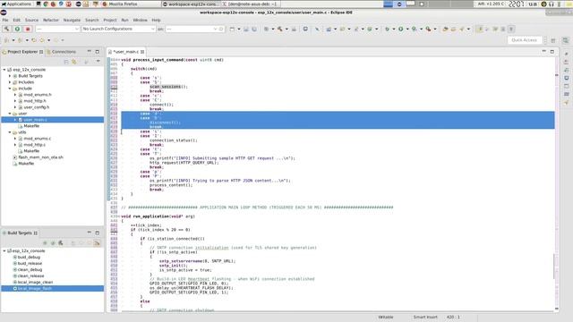Click the Save All icon in toolbar
573x322 pixels.
254,29
